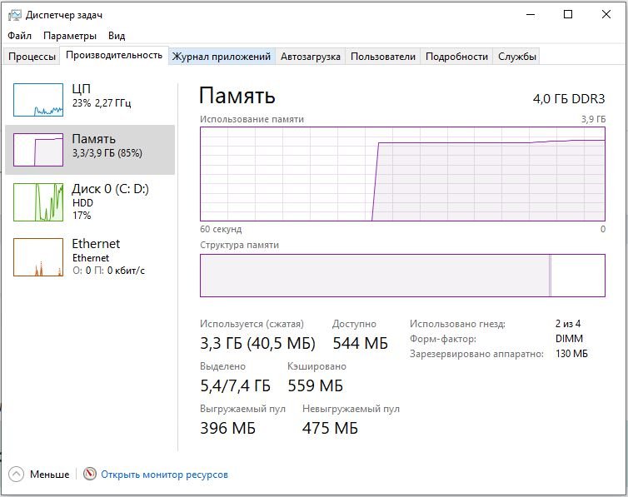Click the Меньше details button label
Screen dimensions: 628x497
[x=50, y=475]
